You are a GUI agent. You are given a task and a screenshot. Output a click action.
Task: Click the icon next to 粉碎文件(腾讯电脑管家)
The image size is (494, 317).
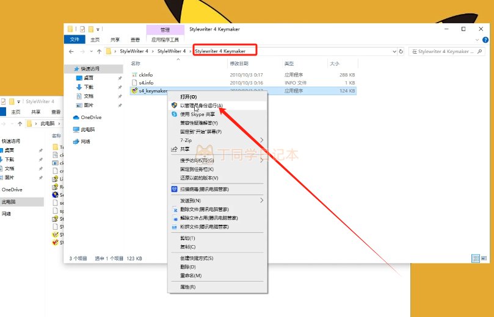175,227
